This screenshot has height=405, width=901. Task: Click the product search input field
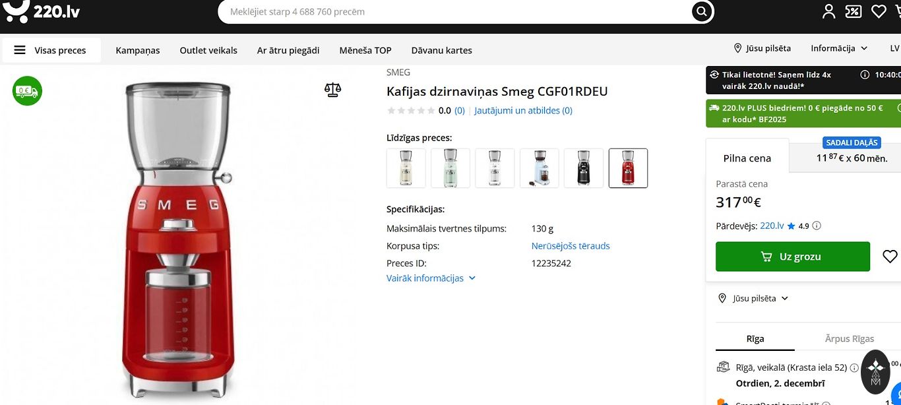[x=455, y=12]
